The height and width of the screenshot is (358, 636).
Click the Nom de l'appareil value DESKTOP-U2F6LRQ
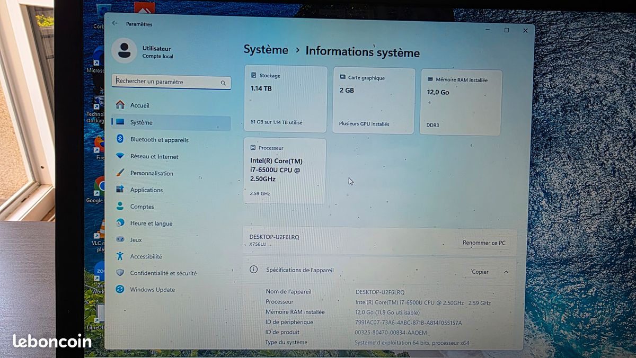(x=380, y=292)
